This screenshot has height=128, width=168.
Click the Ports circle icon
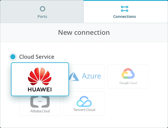[x=42, y=9]
